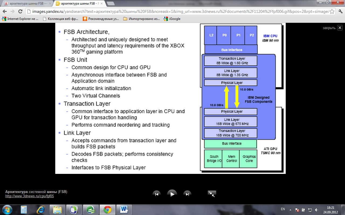
Task: Open the green globe browser taskbar icon
Action: point(91,210)
